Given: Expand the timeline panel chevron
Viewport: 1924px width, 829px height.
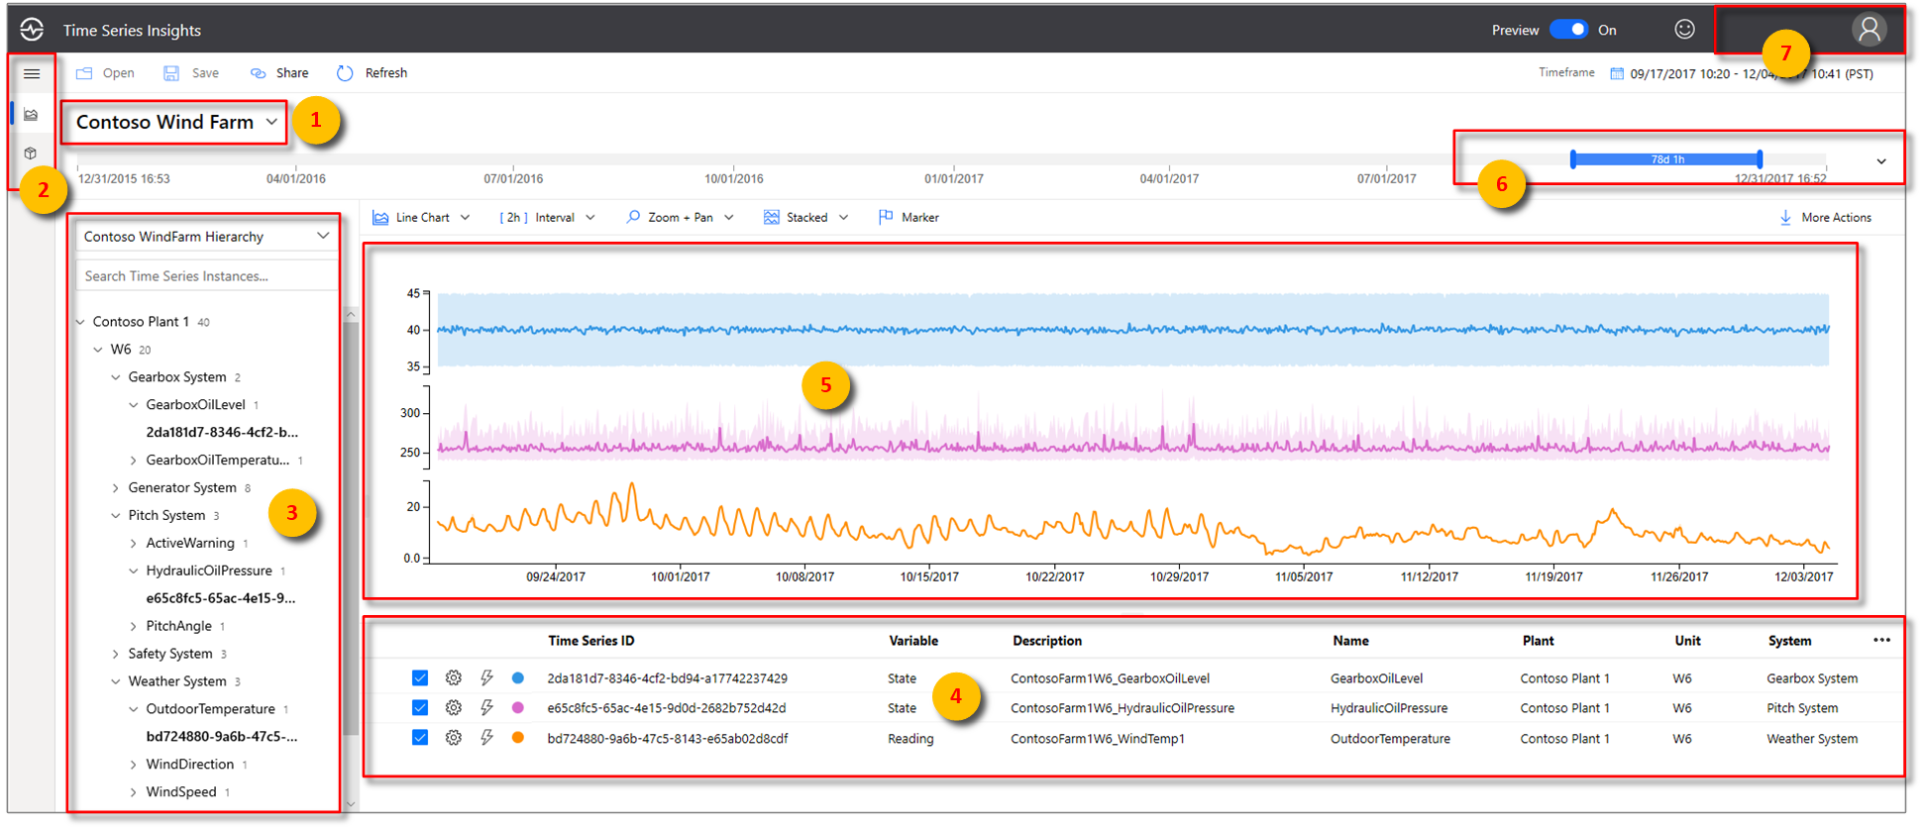Looking at the screenshot, I should click(x=1880, y=161).
